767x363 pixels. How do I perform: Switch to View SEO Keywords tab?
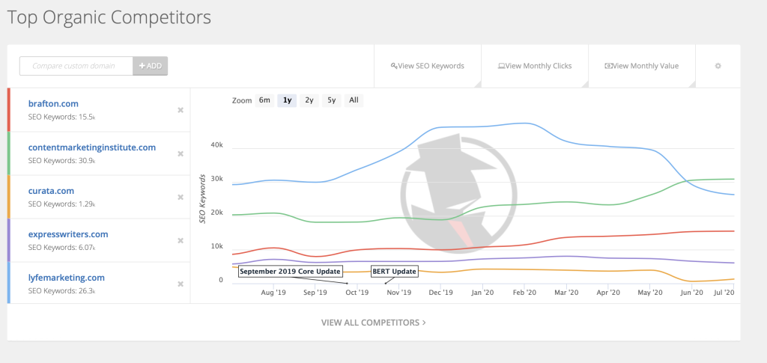(428, 66)
